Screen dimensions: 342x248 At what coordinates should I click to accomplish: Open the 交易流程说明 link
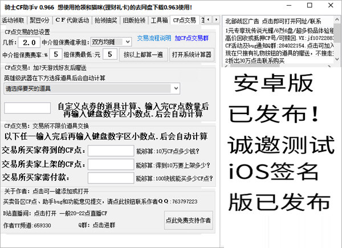(154, 38)
